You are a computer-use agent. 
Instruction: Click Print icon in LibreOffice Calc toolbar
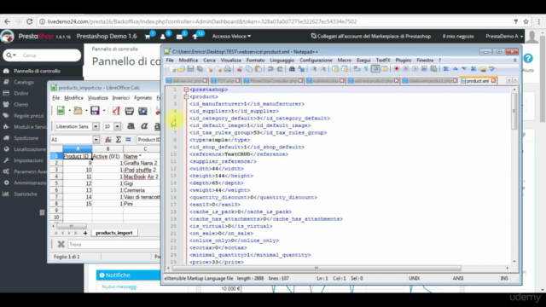tap(129, 111)
